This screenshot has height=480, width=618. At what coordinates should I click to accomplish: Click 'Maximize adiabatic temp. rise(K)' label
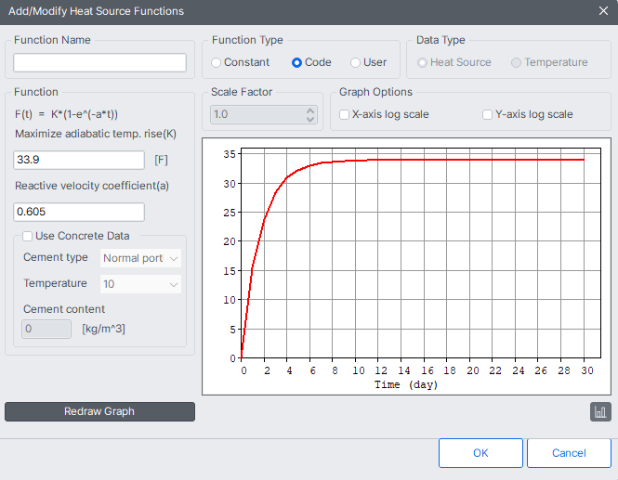96,134
